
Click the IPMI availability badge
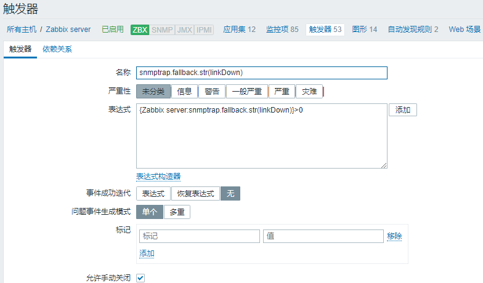[x=204, y=30]
